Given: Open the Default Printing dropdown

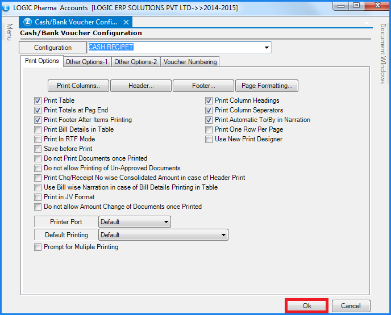Looking at the screenshot, I should 163,235.
